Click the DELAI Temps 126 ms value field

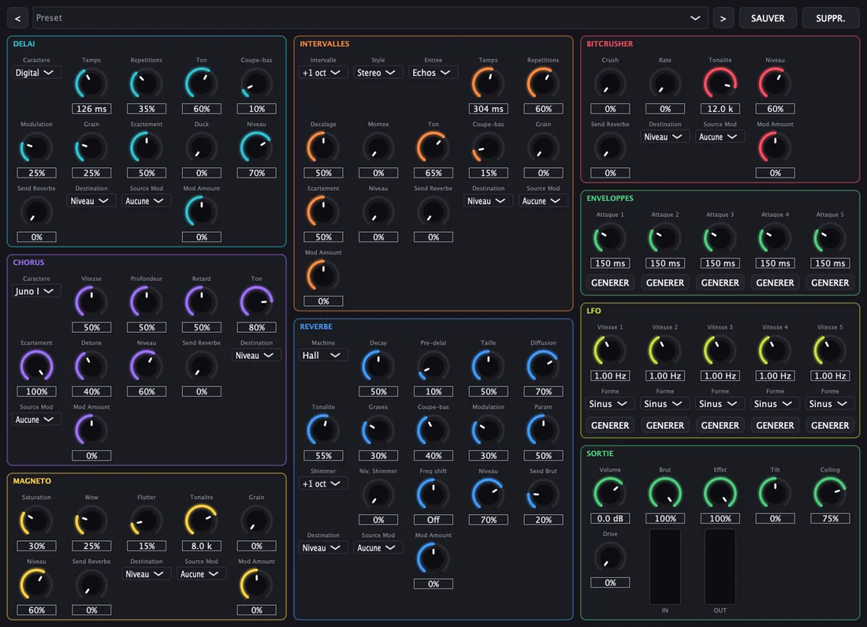click(91, 109)
